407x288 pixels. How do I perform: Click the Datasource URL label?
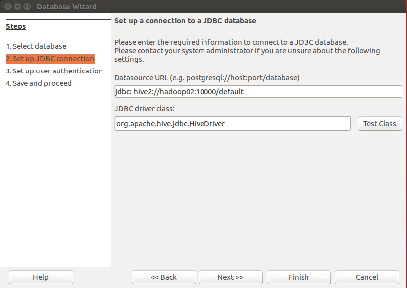tap(206, 78)
